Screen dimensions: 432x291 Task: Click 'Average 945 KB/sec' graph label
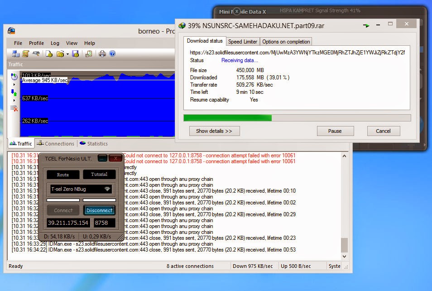pyautogui.click(x=45, y=80)
